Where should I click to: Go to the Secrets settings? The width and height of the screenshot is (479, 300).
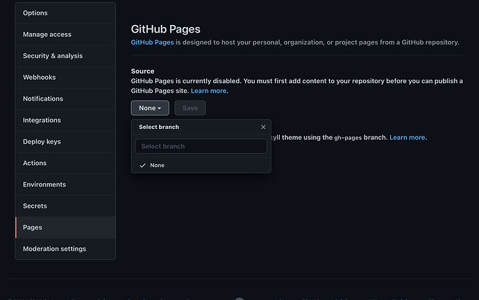tap(65, 206)
